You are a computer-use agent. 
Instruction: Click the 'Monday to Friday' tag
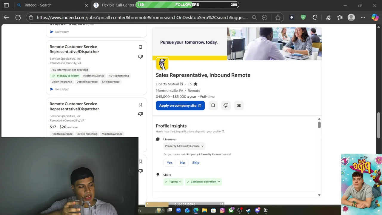click(x=65, y=76)
